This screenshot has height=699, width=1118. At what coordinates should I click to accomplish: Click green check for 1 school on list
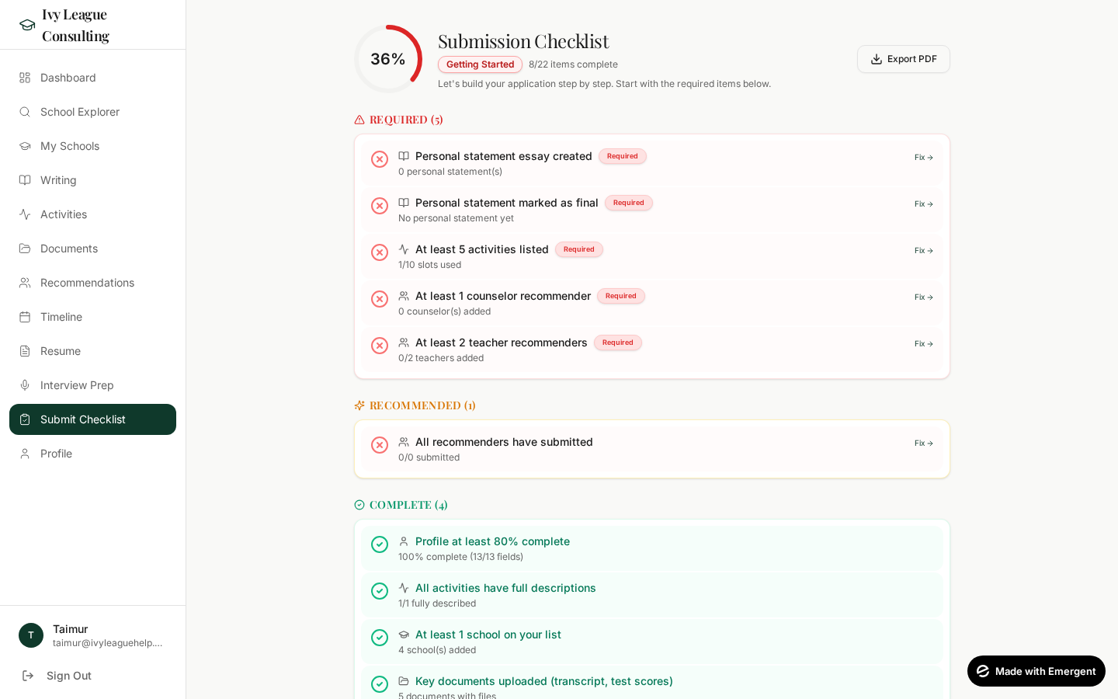click(x=380, y=638)
